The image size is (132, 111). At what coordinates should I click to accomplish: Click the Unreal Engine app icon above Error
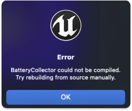[x=66, y=25]
